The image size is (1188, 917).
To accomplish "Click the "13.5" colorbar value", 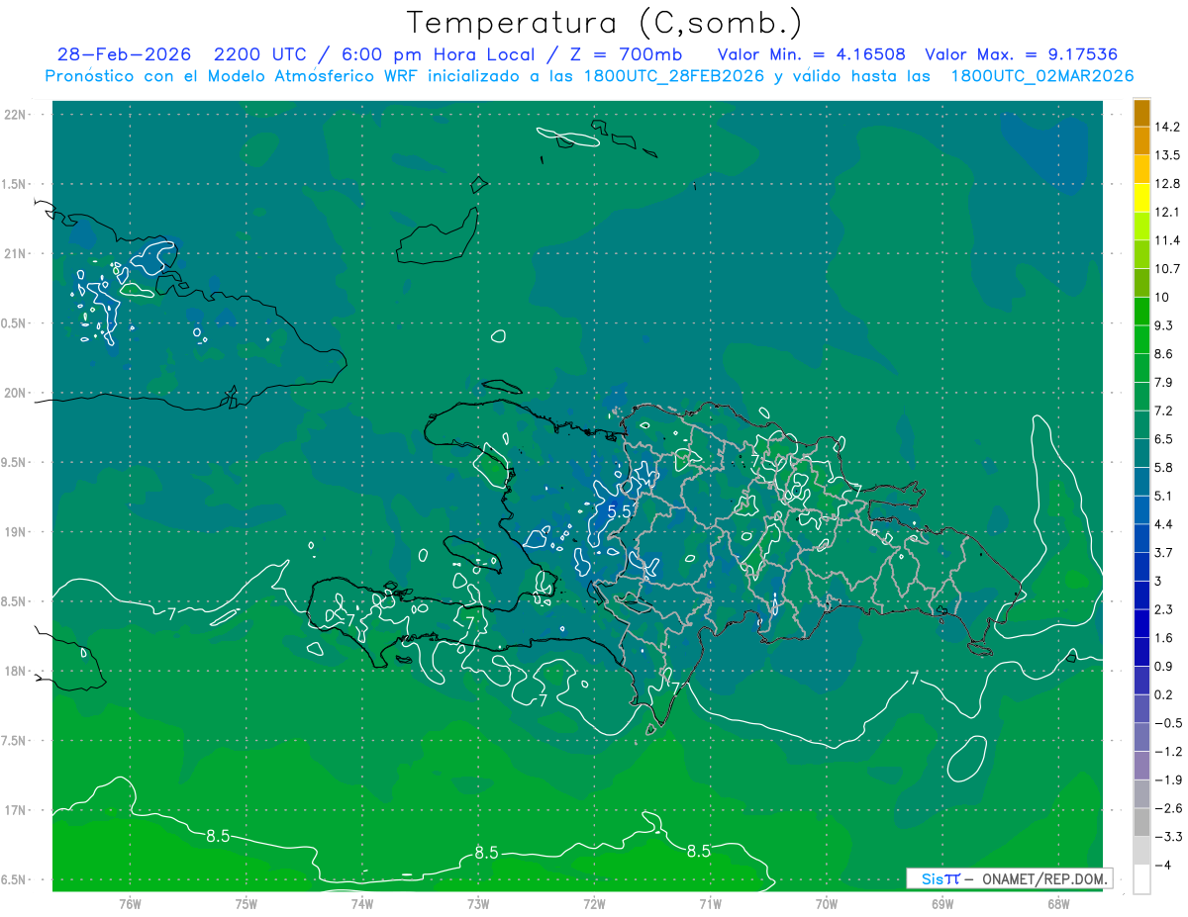I will click(1169, 155).
